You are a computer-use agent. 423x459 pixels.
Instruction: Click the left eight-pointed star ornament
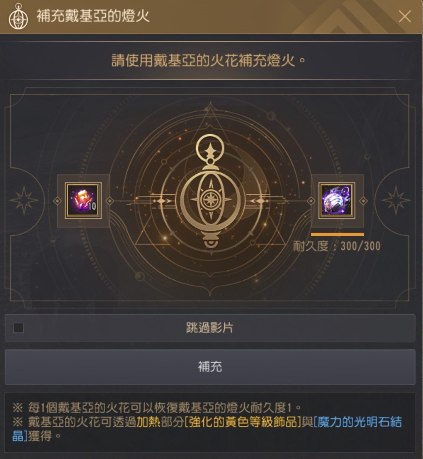pos(24,200)
